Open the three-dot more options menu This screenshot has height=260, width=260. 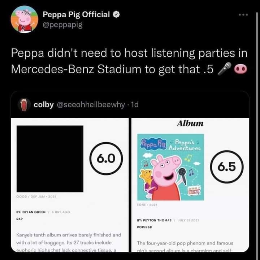click(x=243, y=15)
